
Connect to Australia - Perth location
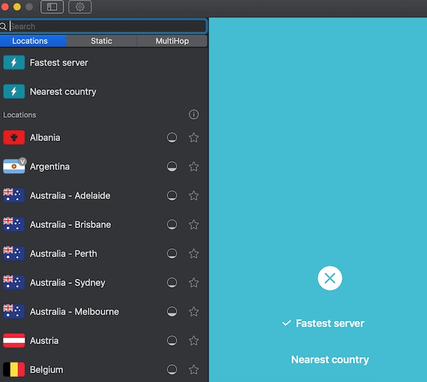click(64, 253)
